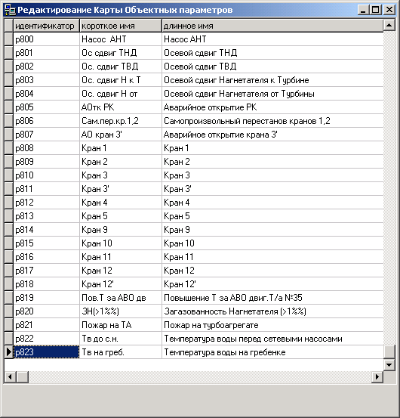Select short name cell 'АОтк РК'
Image resolution: width=400 pixels, height=418 pixels.
(121, 107)
